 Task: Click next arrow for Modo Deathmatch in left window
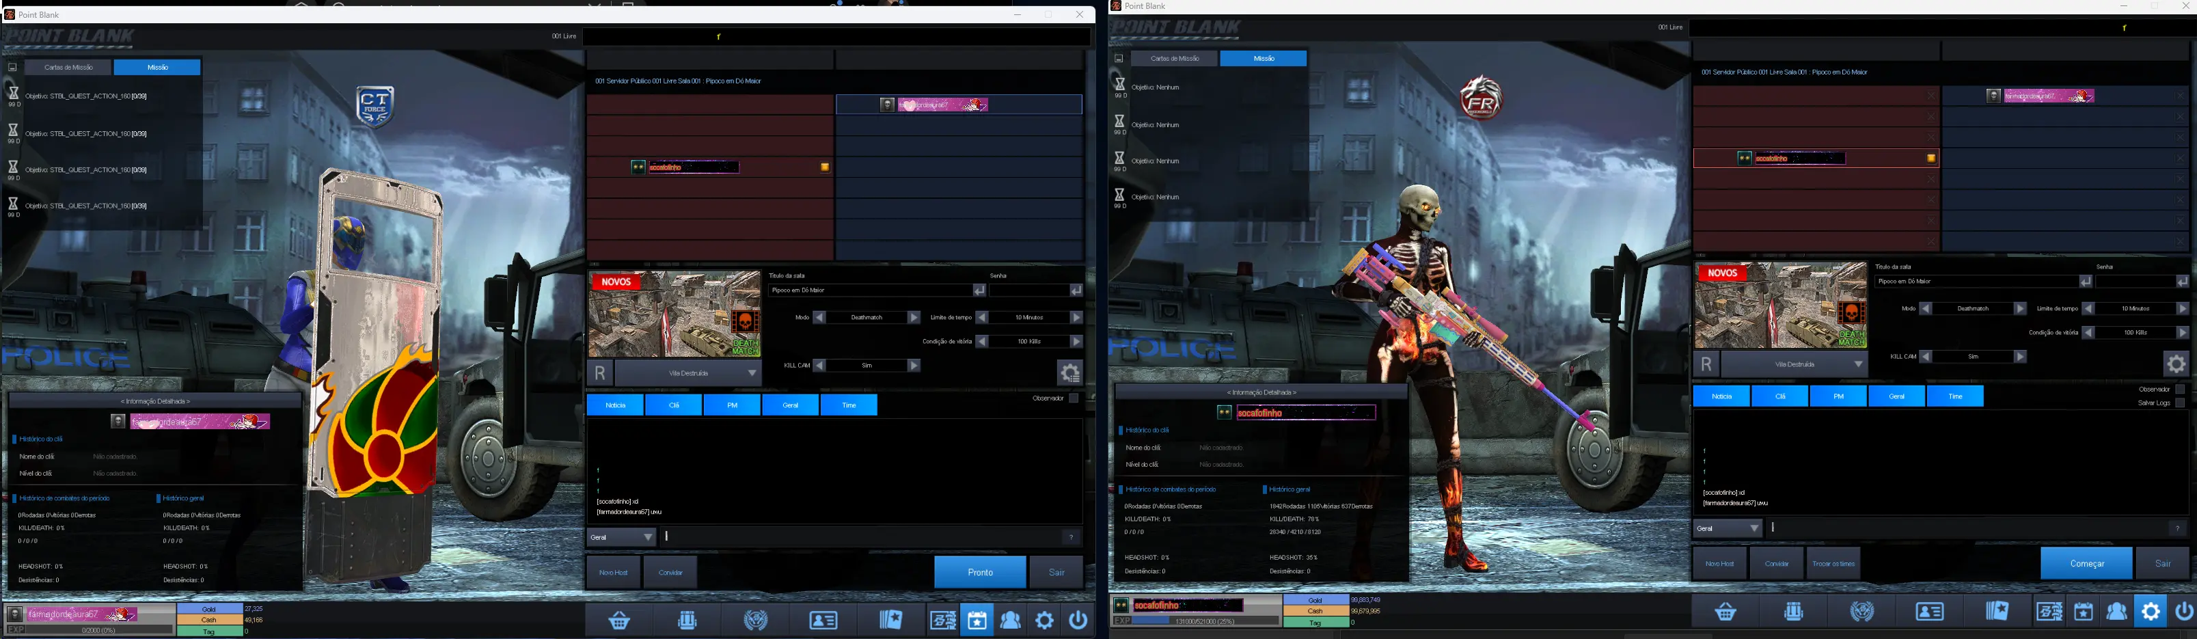click(x=914, y=317)
